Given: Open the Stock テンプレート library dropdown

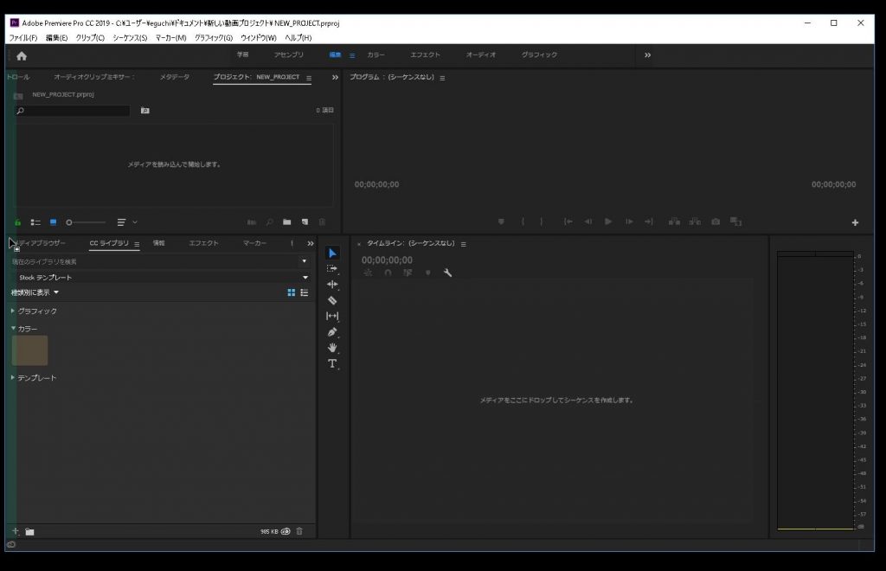Looking at the screenshot, I should click(305, 278).
